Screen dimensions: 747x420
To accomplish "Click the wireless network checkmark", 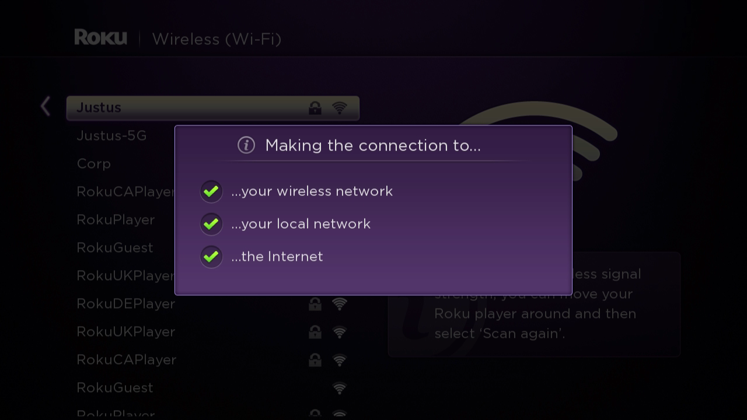I will tap(211, 191).
